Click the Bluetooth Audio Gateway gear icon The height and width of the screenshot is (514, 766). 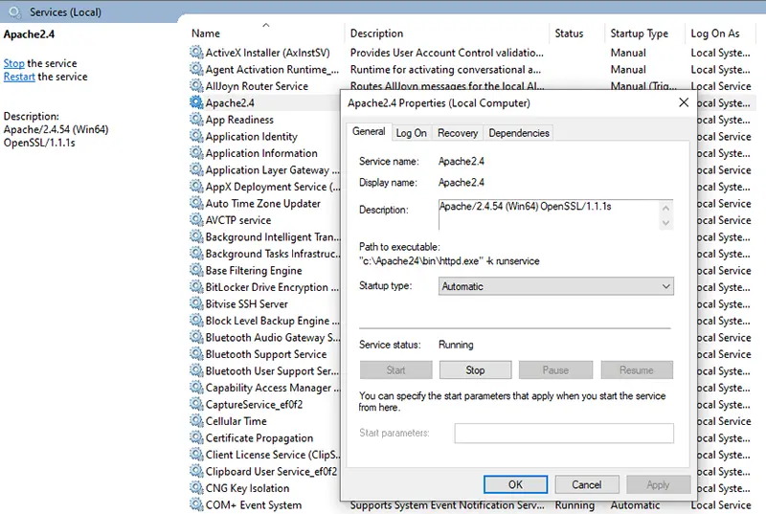point(196,337)
